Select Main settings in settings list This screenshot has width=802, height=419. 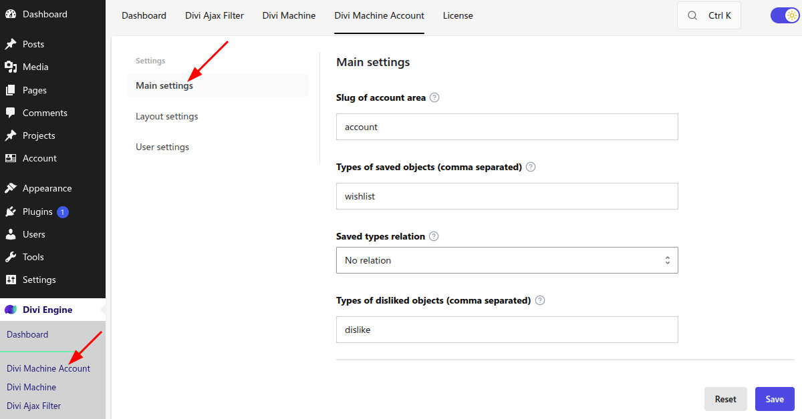(x=218, y=85)
